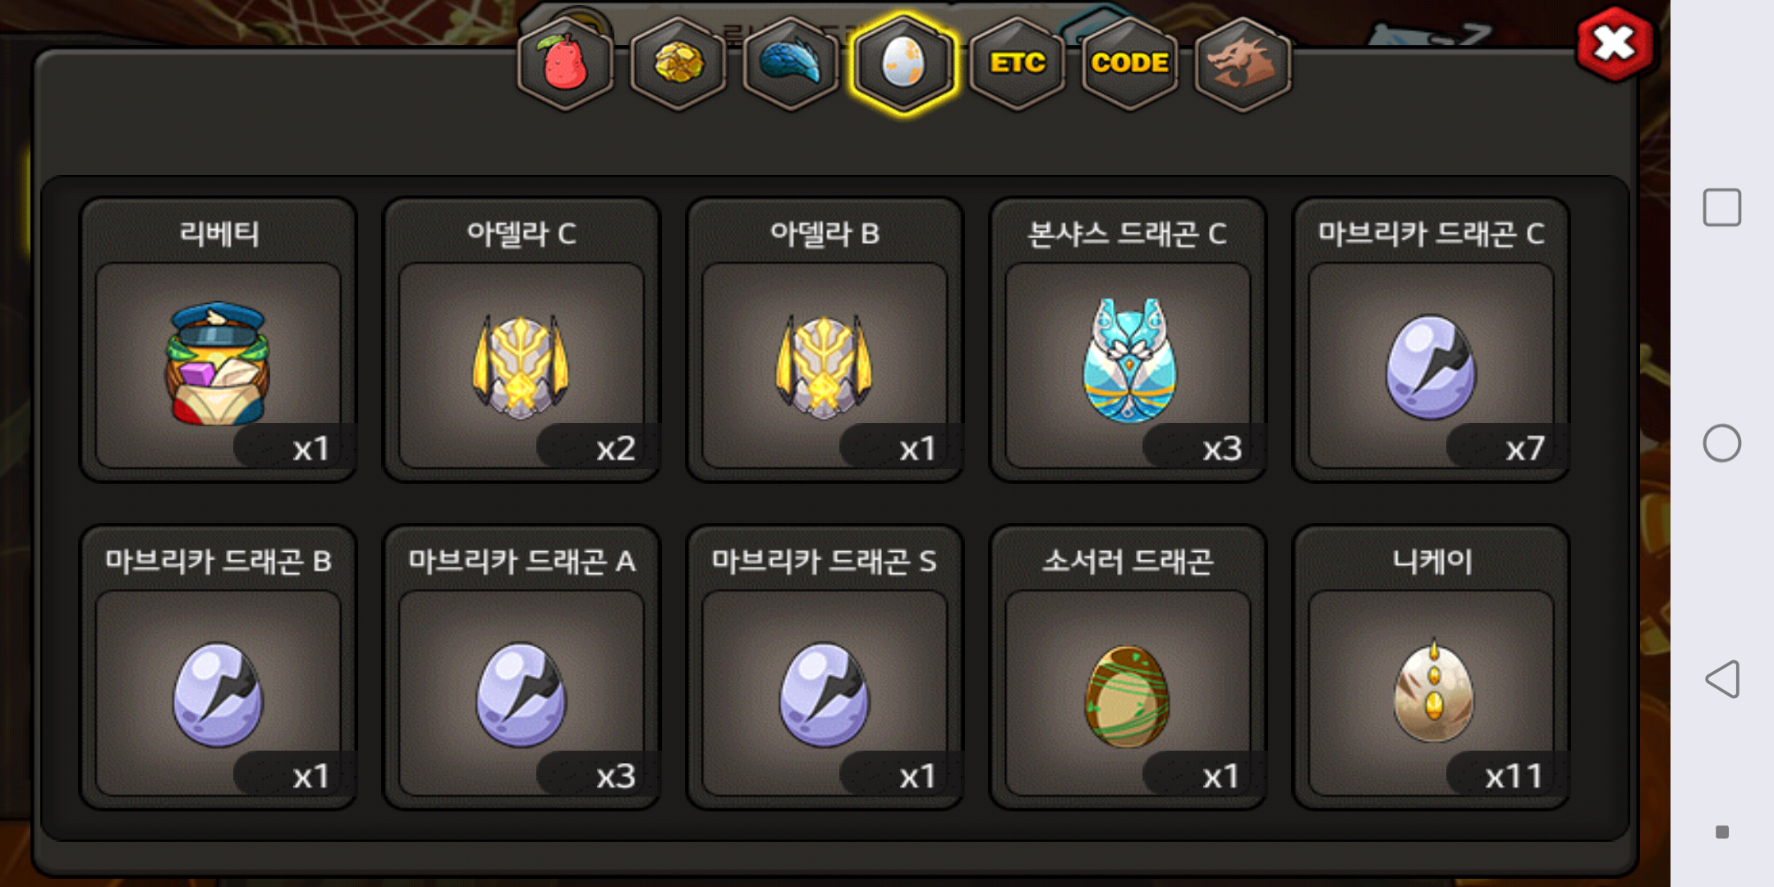Choose the 마브리카 드래곤 A egg
Screen dimensions: 1774x887
[522, 668]
